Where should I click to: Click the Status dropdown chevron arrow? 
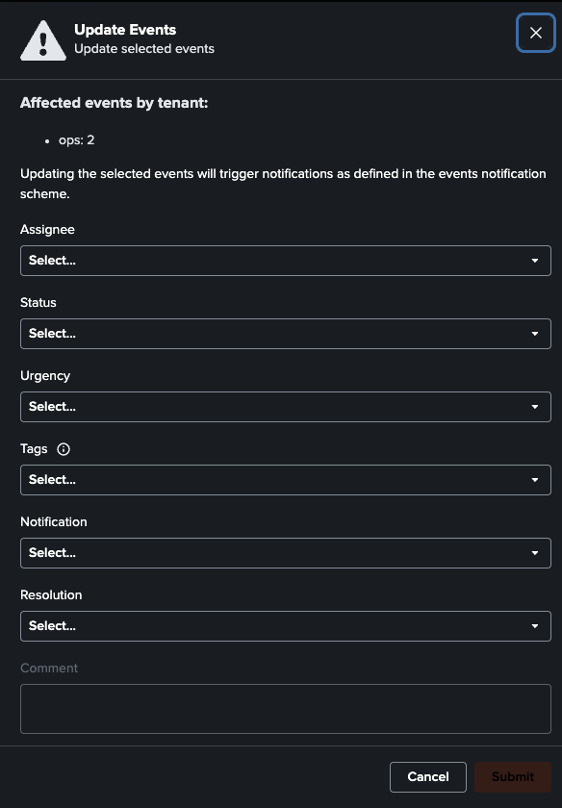tap(535, 333)
